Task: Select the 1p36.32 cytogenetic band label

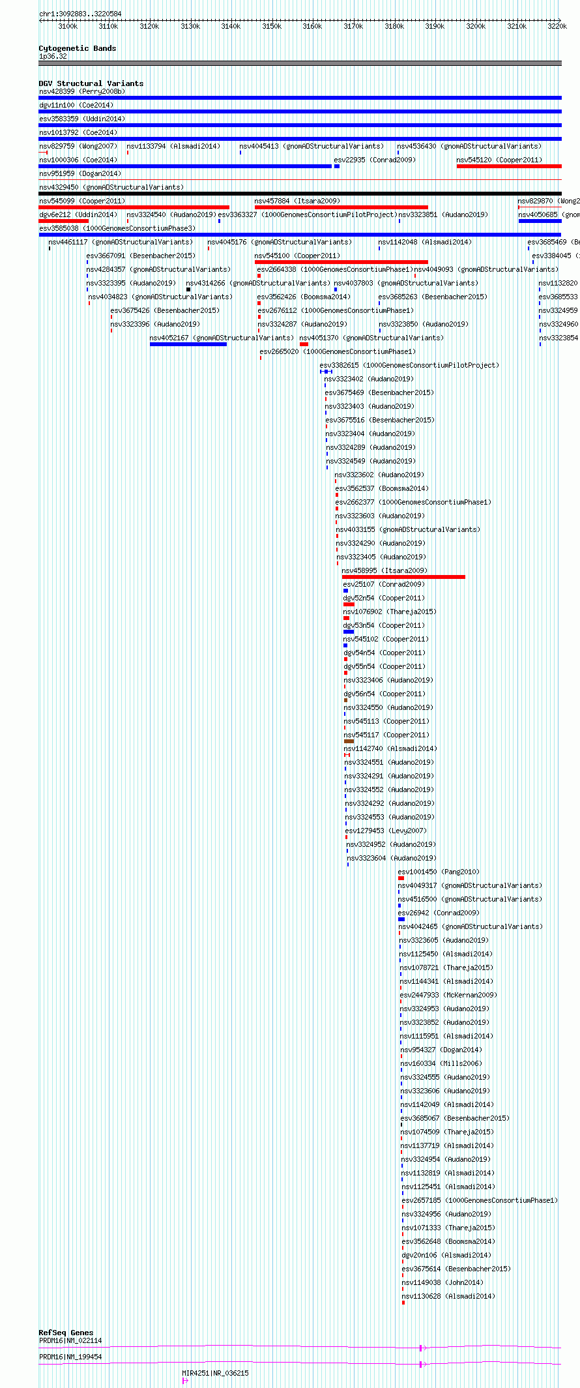Action: 53,57
